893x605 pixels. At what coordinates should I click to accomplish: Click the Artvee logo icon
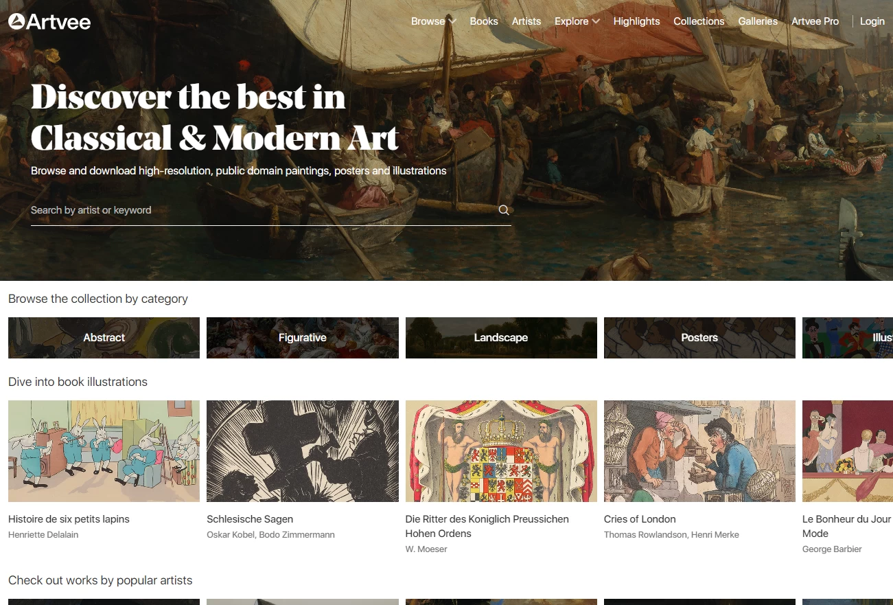point(16,21)
